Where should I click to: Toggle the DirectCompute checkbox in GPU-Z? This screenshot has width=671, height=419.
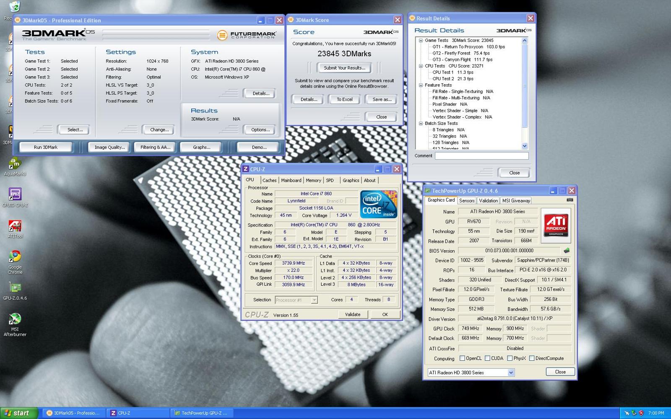pos(532,358)
